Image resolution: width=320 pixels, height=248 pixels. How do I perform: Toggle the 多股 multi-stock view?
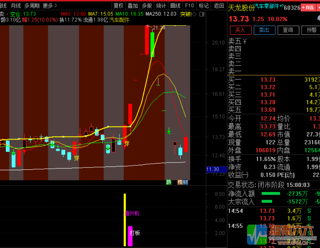click(x=146, y=6)
